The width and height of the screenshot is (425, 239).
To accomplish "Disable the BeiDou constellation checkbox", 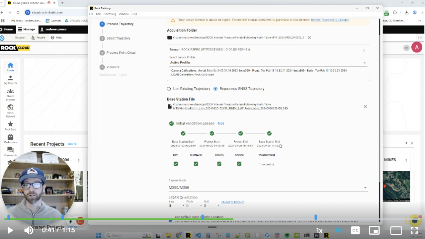I will [x=239, y=163].
